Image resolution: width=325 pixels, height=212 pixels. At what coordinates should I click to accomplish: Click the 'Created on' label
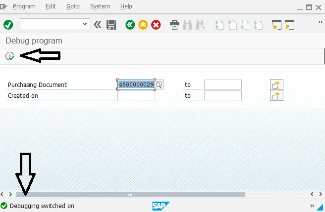click(x=23, y=96)
